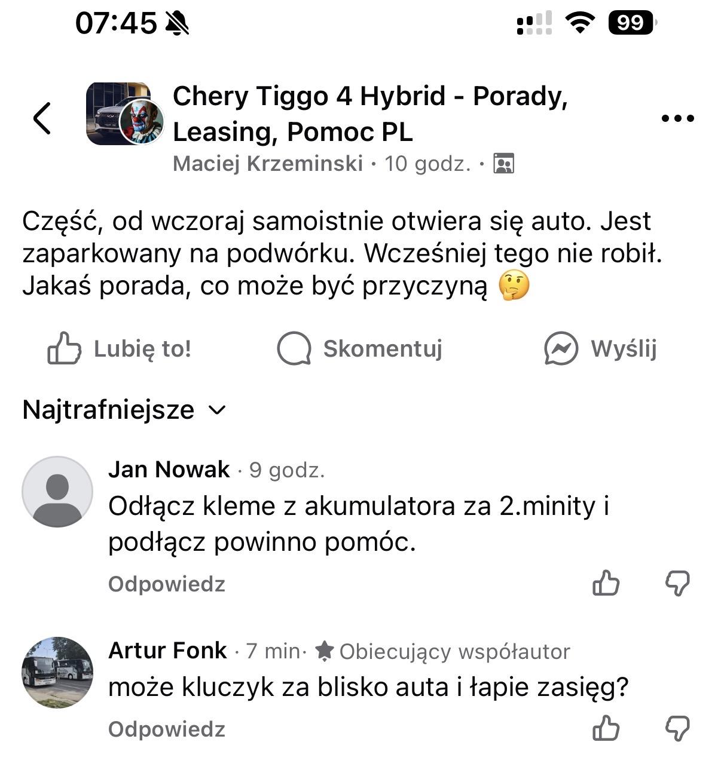Tap the back arrow
Image resolution: width=721 pixels, height=782 pixels.
[42, 118]
